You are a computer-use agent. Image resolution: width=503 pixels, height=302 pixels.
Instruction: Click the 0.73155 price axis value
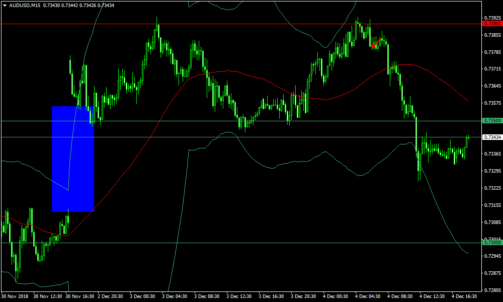point(493,205)
